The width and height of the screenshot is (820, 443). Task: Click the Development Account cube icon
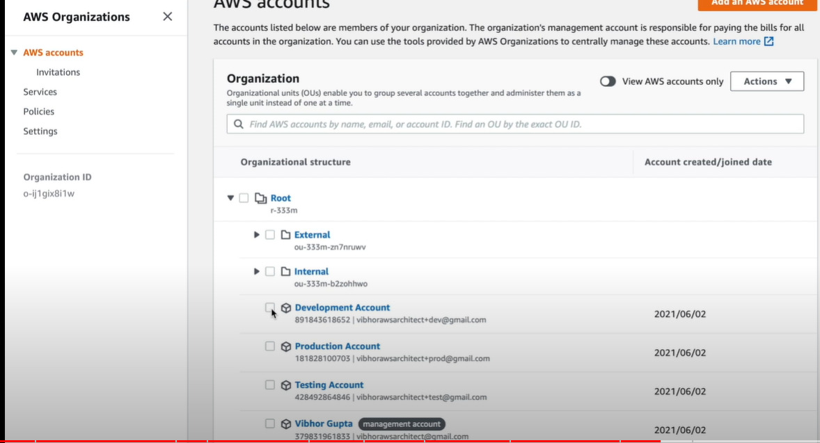tap(286, 307)
